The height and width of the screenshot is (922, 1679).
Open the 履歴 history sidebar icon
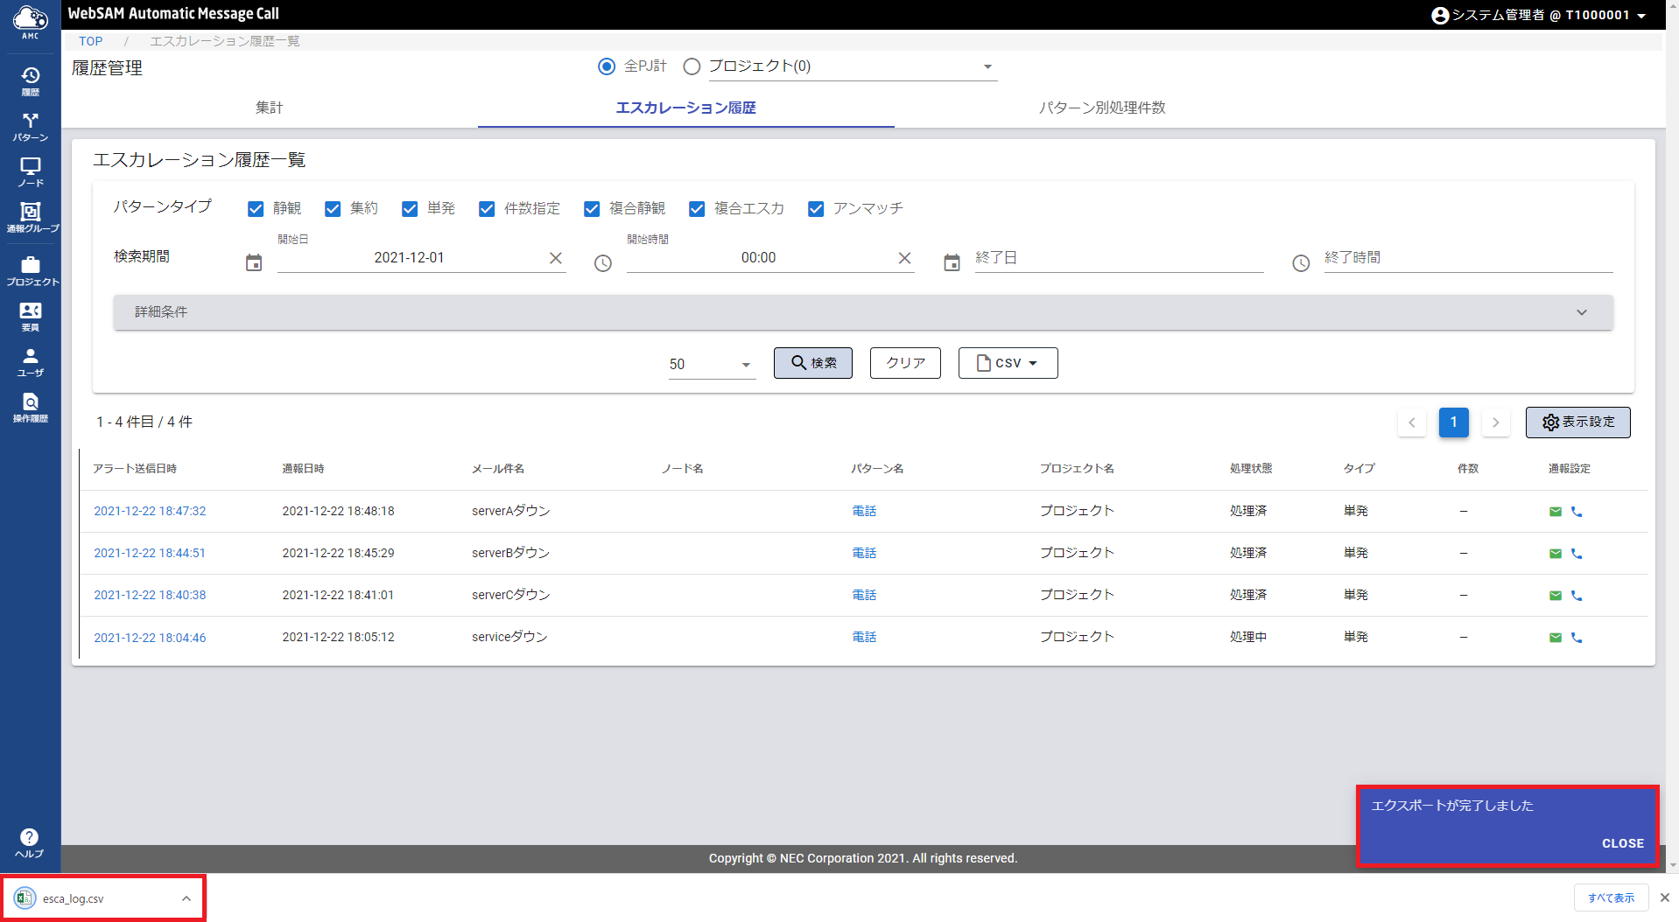[x=30, y=80]
